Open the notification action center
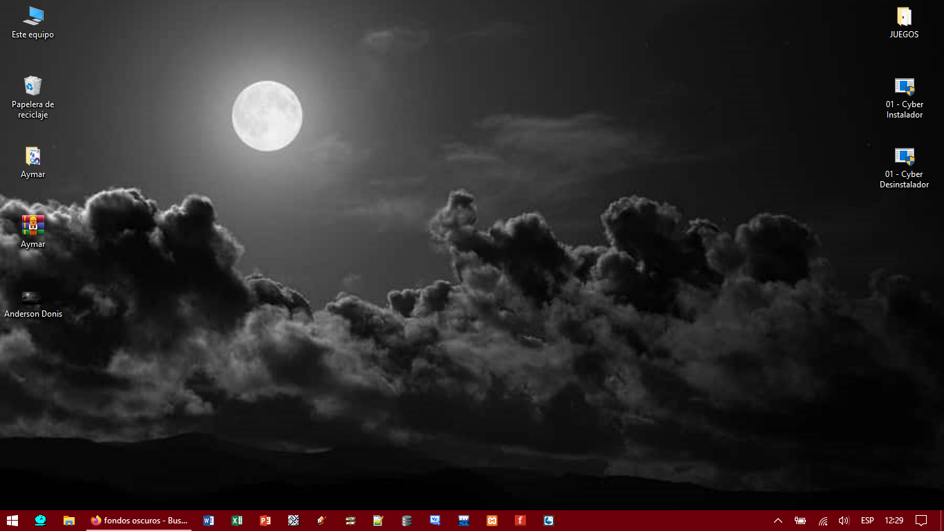Screen dimensions: 944x531 921,521
